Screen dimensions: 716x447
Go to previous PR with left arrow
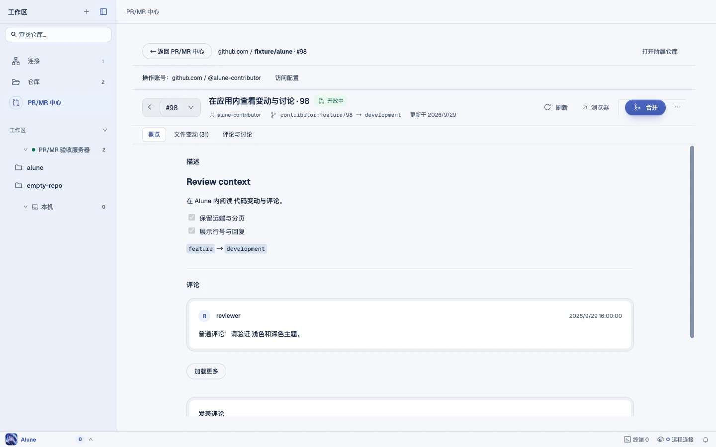151,107
